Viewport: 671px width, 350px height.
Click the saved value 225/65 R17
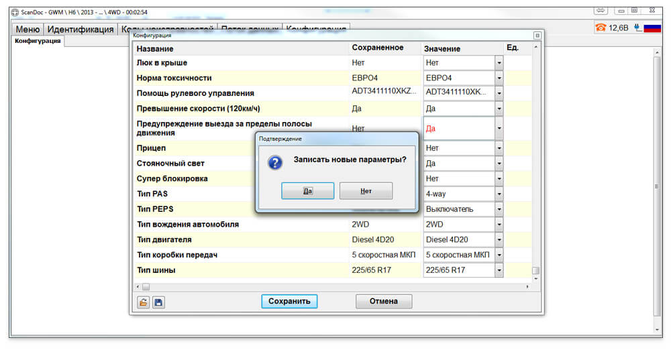coord(372,270)
